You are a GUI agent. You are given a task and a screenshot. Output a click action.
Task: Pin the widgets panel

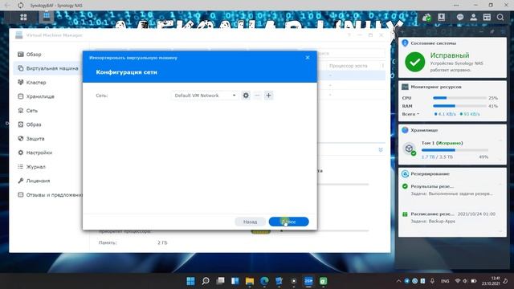coord(492,32)
